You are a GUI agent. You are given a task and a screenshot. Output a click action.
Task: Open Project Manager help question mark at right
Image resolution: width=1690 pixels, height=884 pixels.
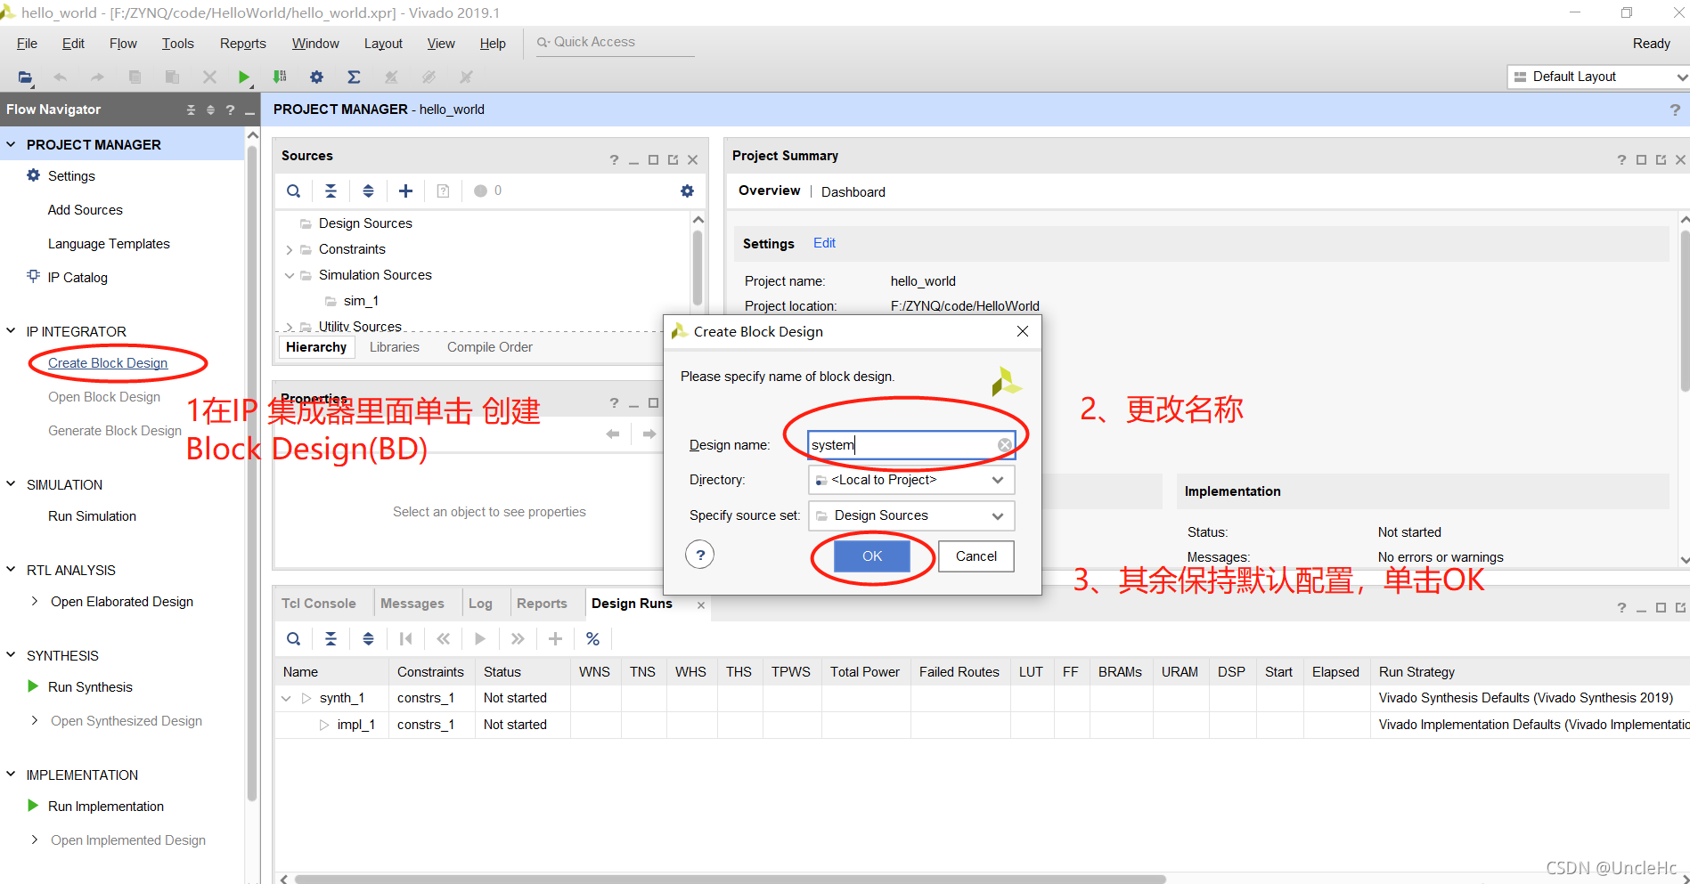1675,110
